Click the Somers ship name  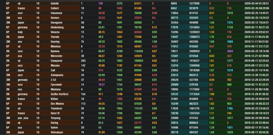coord(55,18)
